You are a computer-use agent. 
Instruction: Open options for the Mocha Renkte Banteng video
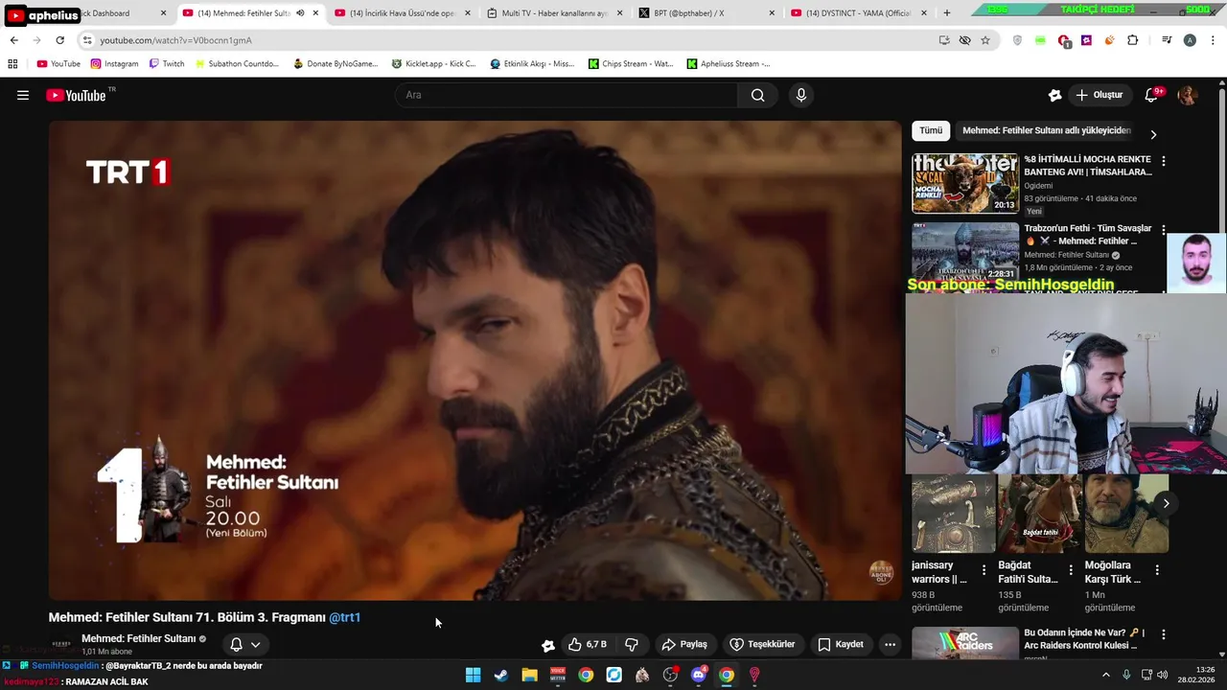(1164, 161)
